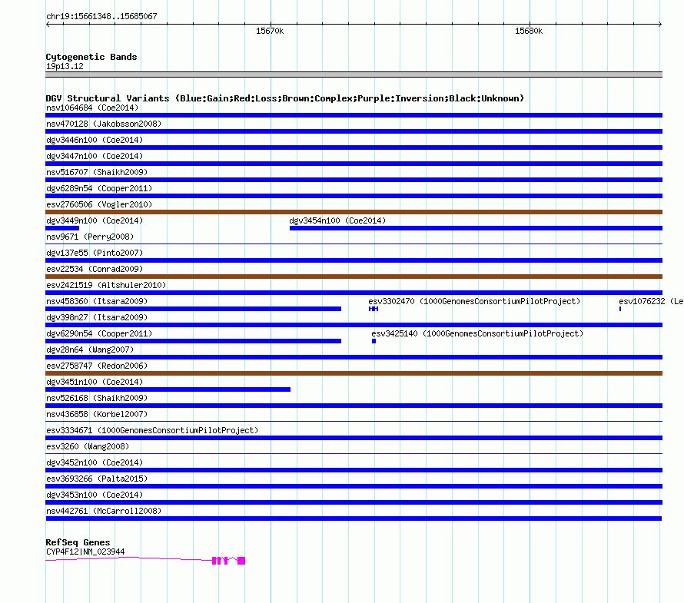Select the brown esv2758747 variant bar

tap(354, 373)
